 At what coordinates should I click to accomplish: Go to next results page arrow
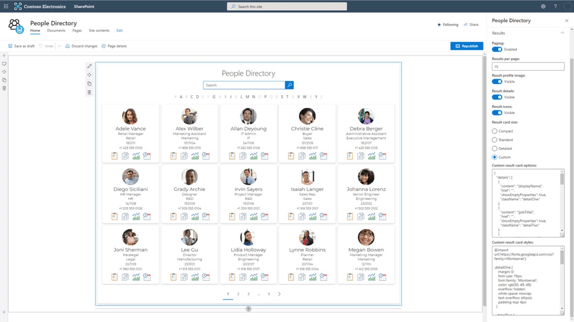[279, 294]
